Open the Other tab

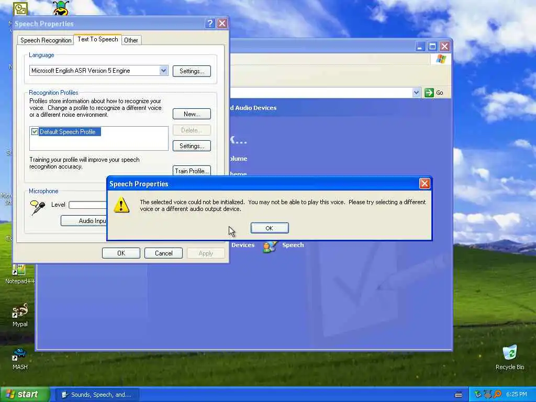click(x=131, y=40)
